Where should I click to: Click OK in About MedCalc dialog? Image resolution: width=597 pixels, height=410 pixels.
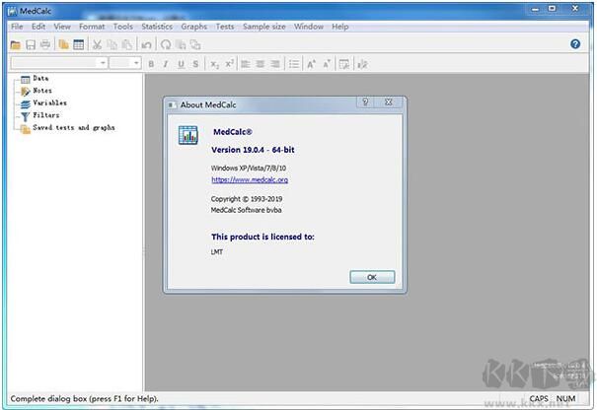[x=372, y=277]
